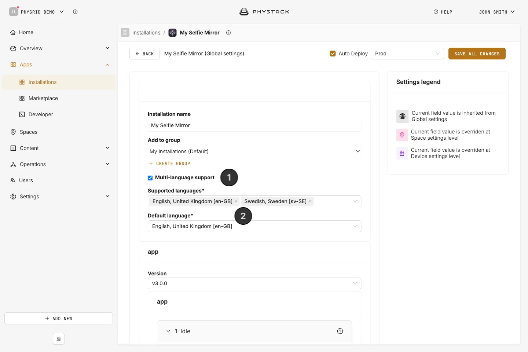Click the Installation name input field
The width and height of the screenshot is (528, 352).
coord(254,125)
